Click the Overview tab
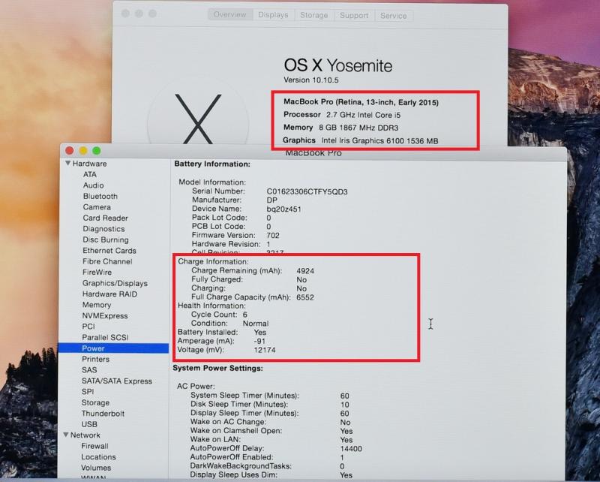Screen dimensions: 600x482 coord(229,15)
